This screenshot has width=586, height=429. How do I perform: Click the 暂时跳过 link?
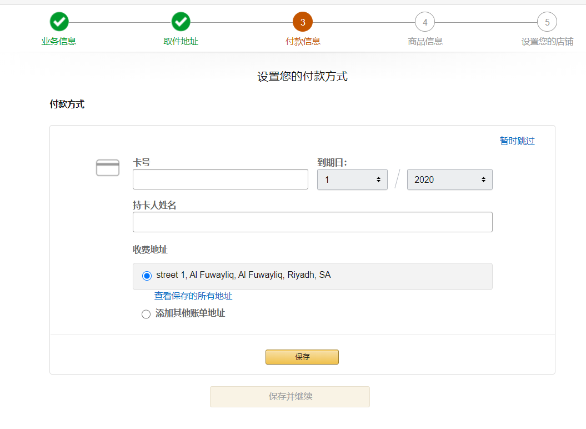pyautogui.click(x=517, y=141)
